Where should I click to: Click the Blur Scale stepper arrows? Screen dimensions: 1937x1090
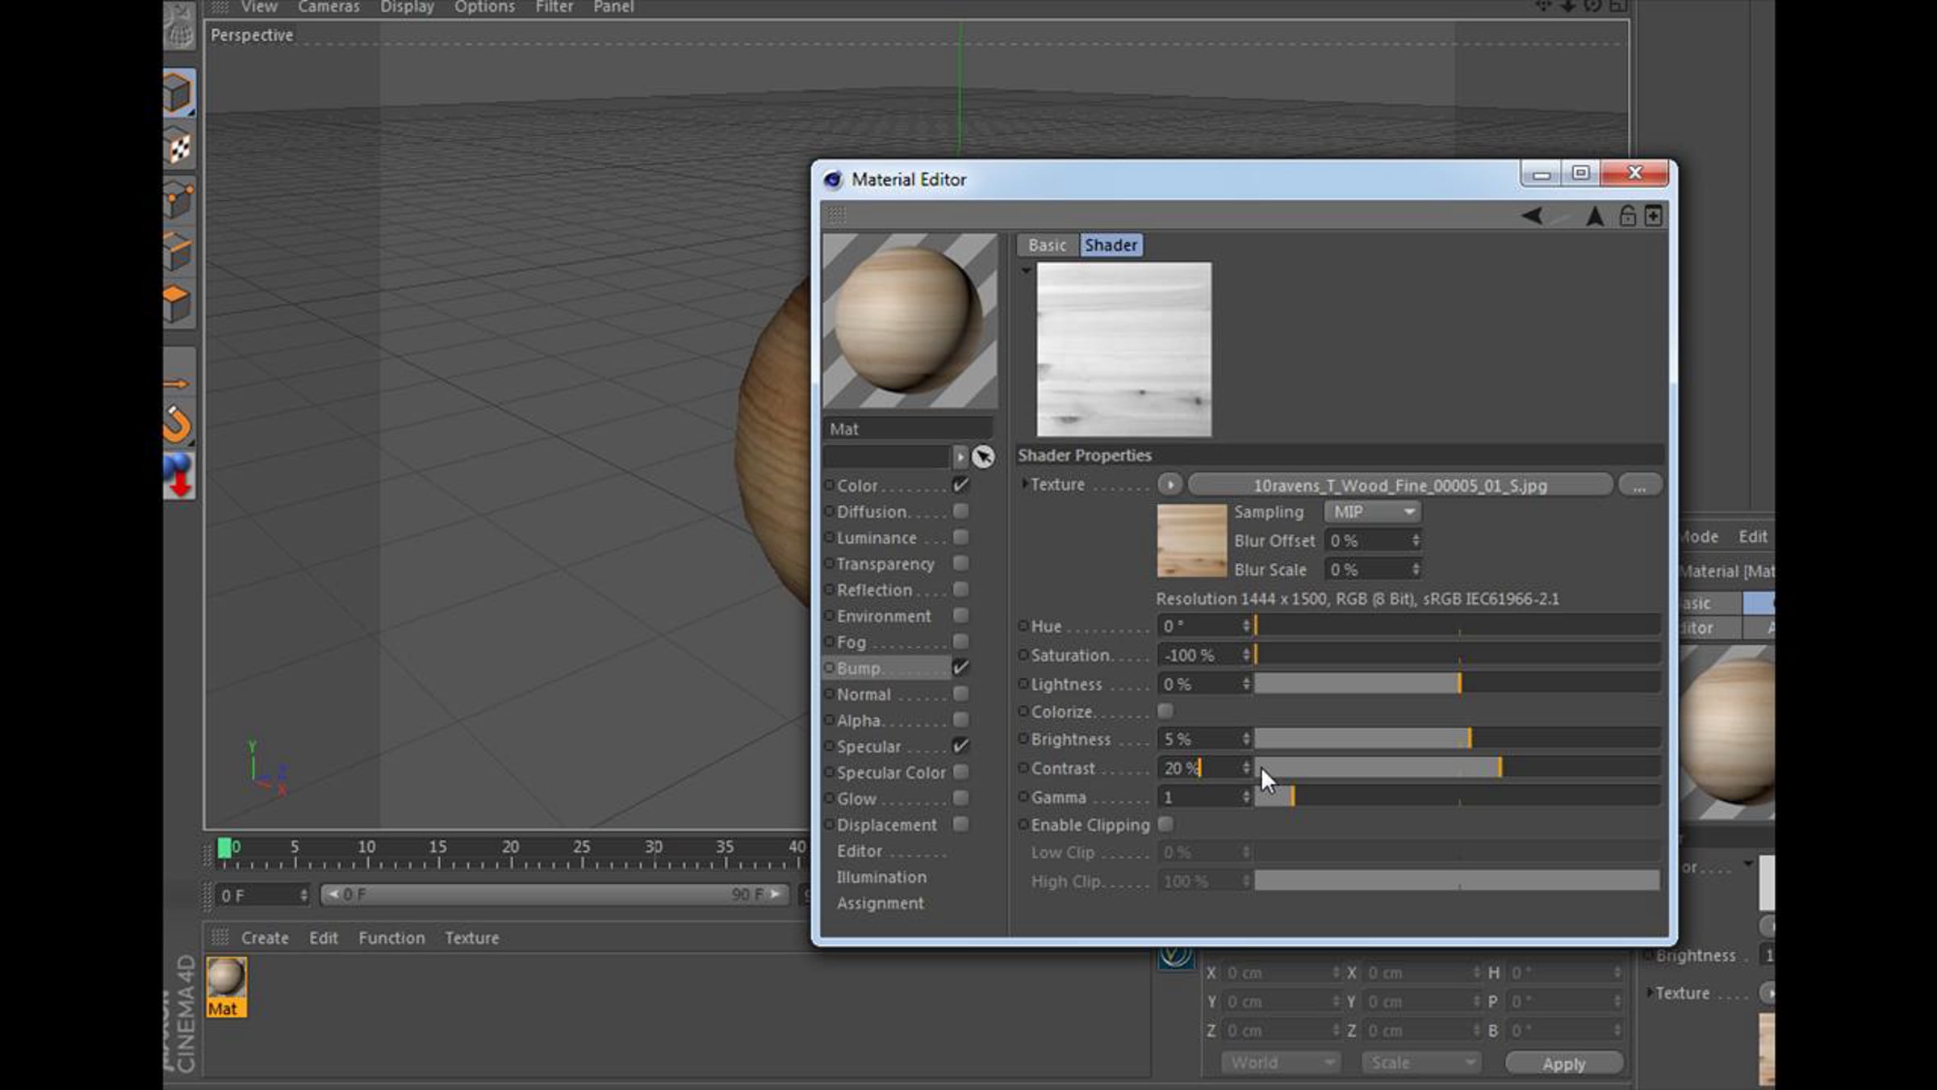tap(1416, 569)
